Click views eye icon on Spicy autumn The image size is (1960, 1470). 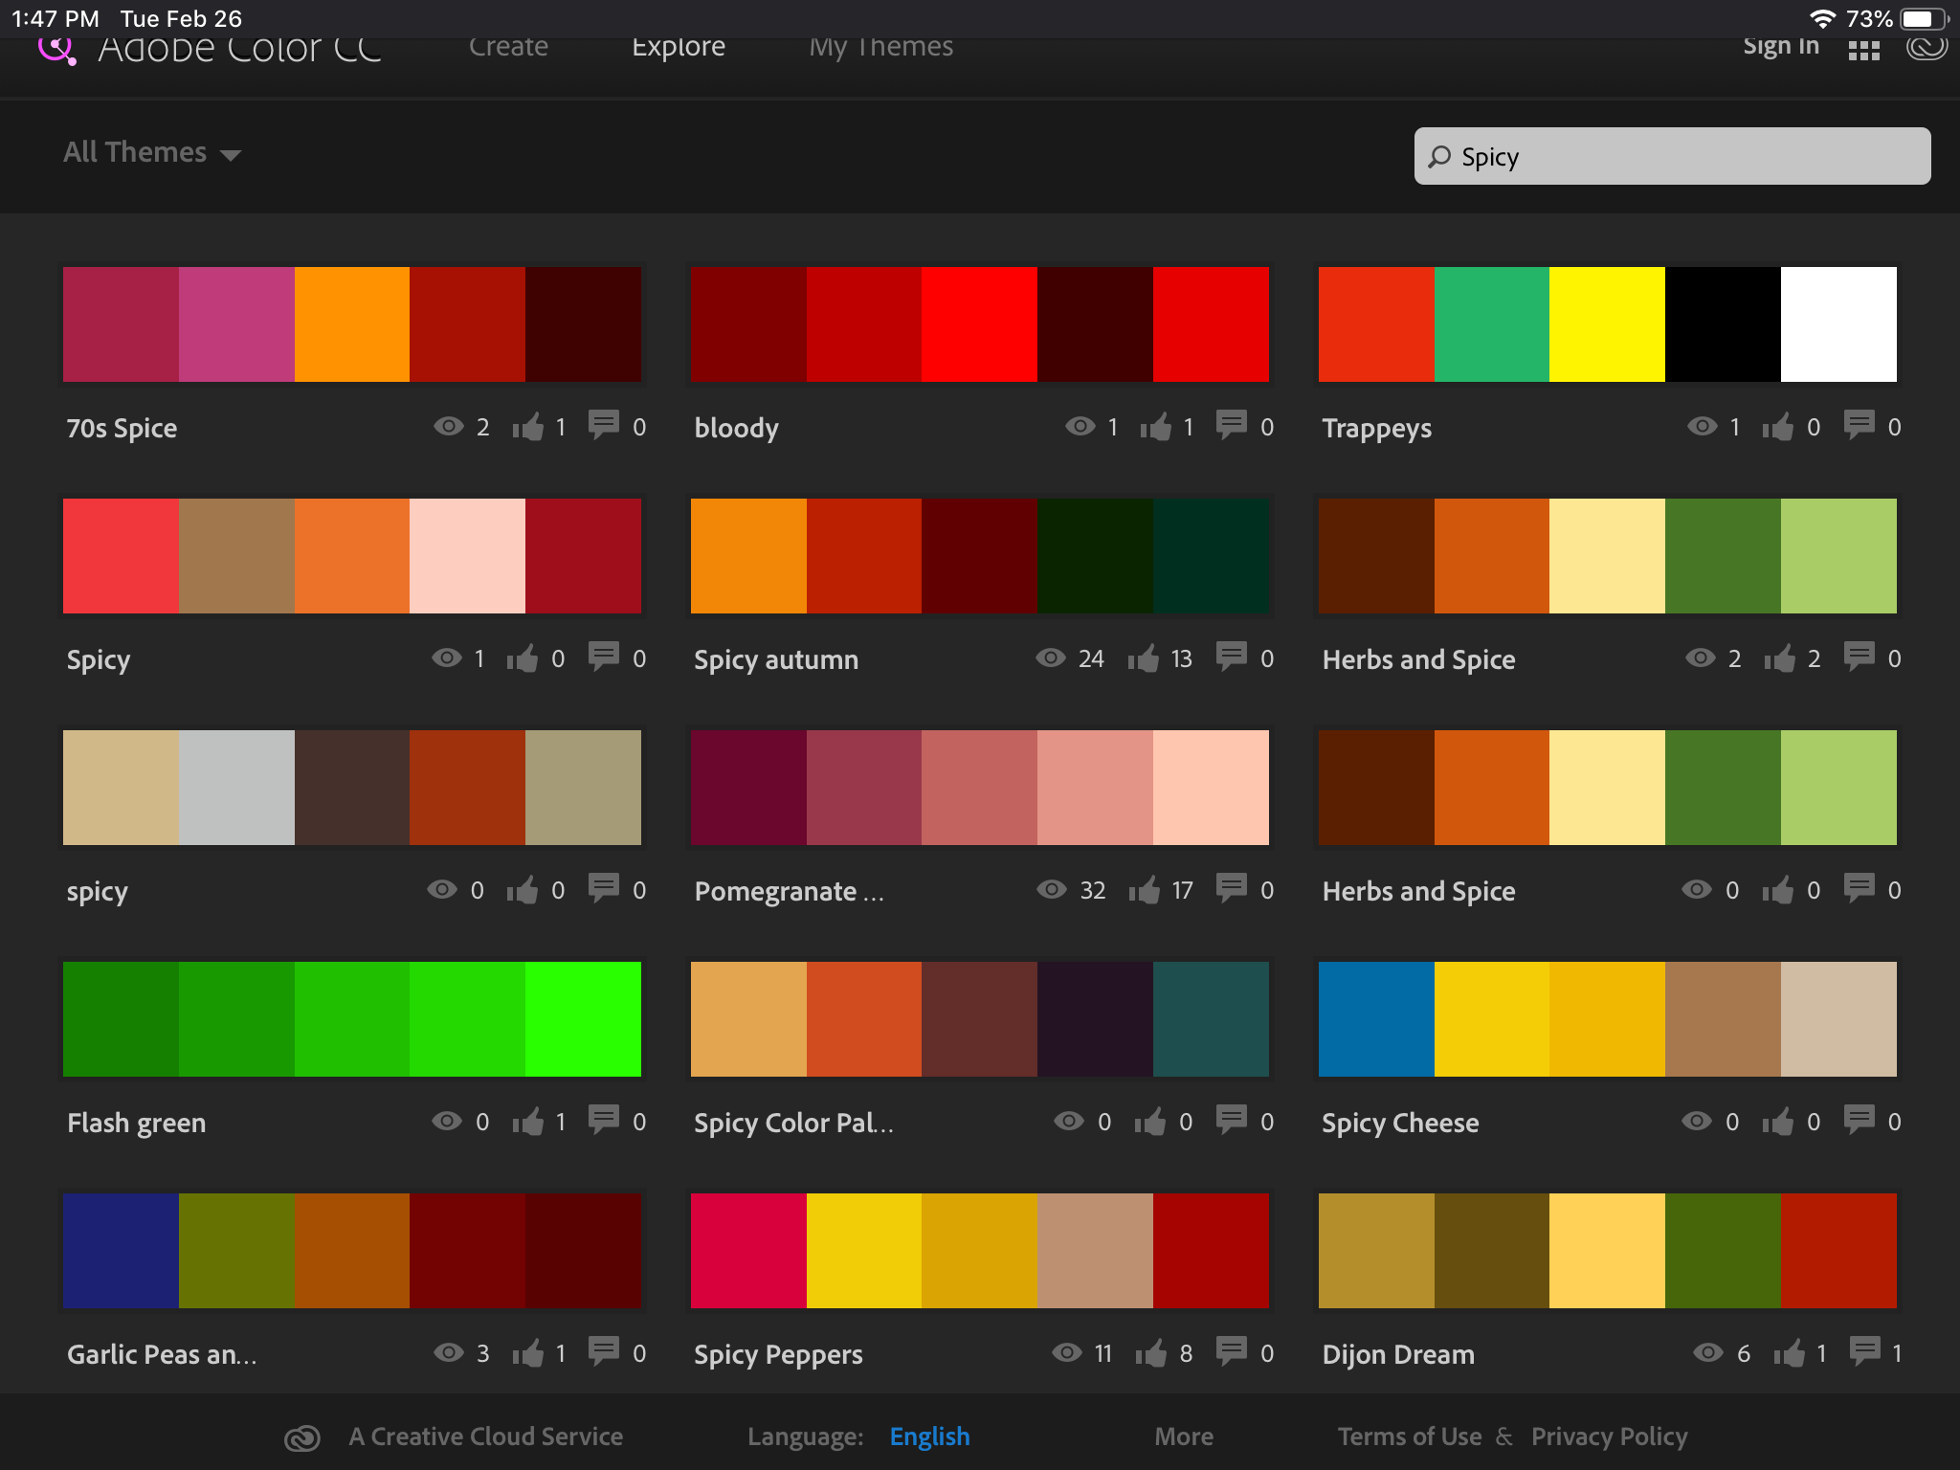(x=1050, y=658)
